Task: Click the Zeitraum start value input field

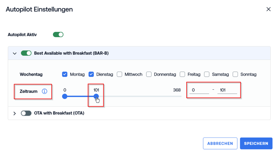Action: [x=199, y=90]
